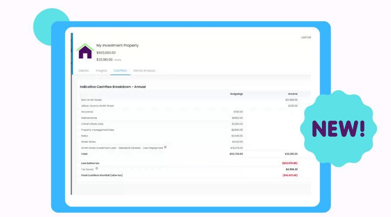391x217 pixels.
Task: Click the $32,180.00 yearly income value
Action: coord(104,59)
